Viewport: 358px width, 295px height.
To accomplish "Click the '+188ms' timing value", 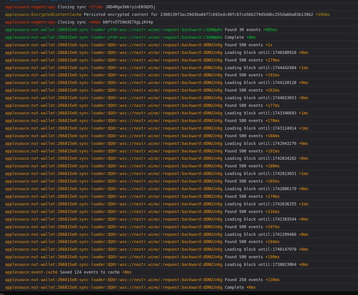I will [x=272, y=136].
